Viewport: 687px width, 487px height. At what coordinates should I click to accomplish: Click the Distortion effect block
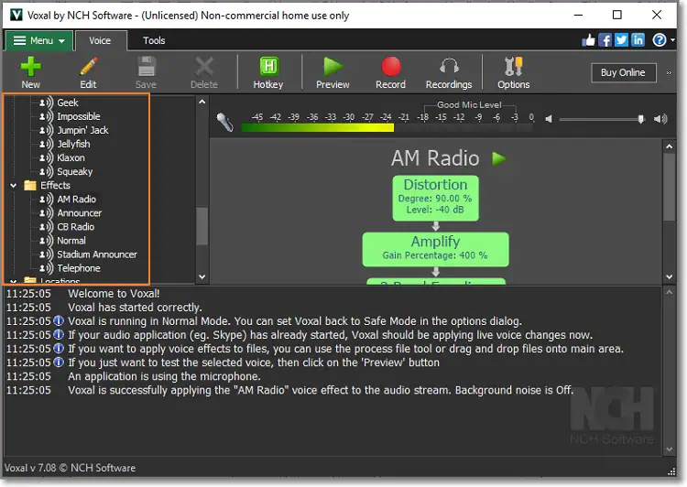coord(435,198)
